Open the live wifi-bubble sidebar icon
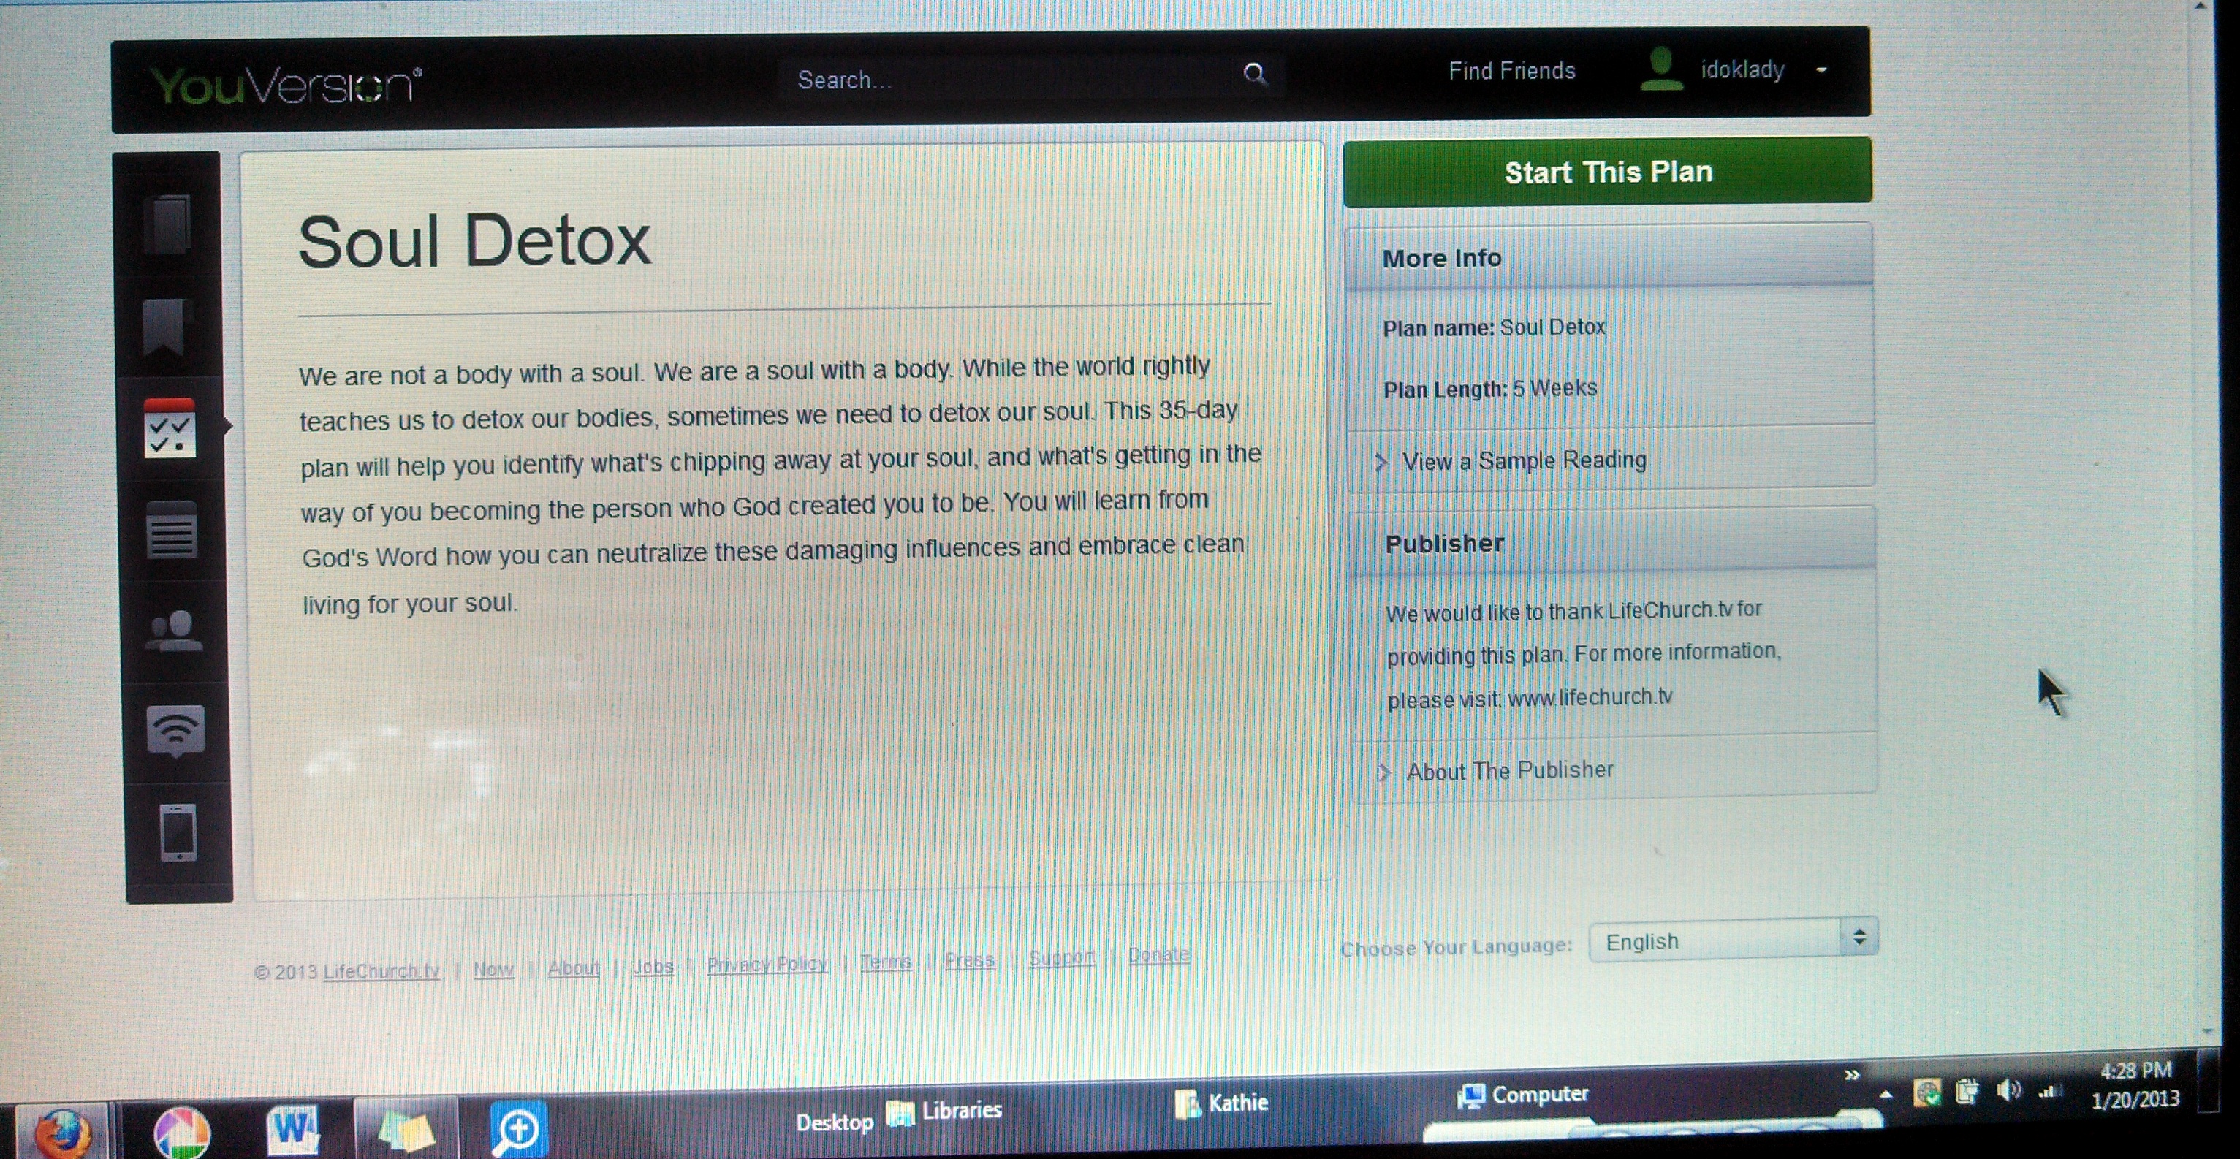This screenshot has height=1159, width=2240. pyautogui.click(x=177, y=730)
